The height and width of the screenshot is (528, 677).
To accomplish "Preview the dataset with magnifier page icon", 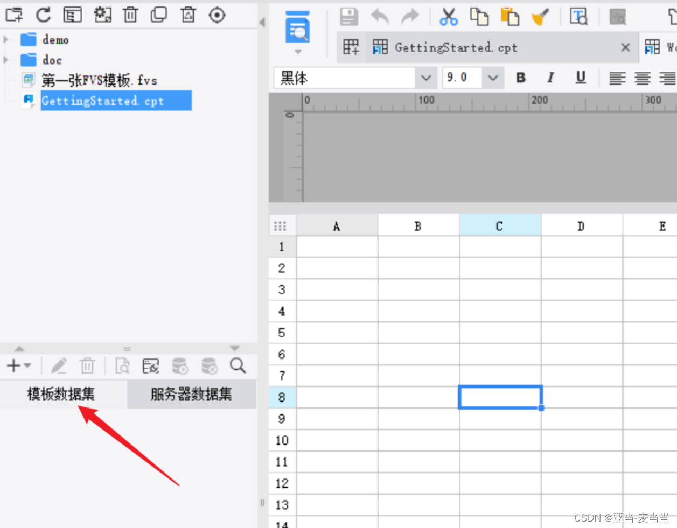I will coord(123,366).
